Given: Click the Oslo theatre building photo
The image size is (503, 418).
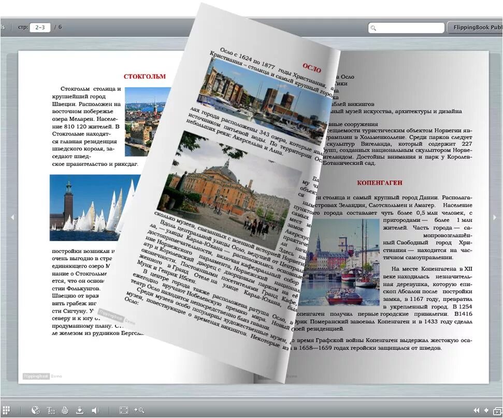Looking at the screenshot, I should click(229, 189).
